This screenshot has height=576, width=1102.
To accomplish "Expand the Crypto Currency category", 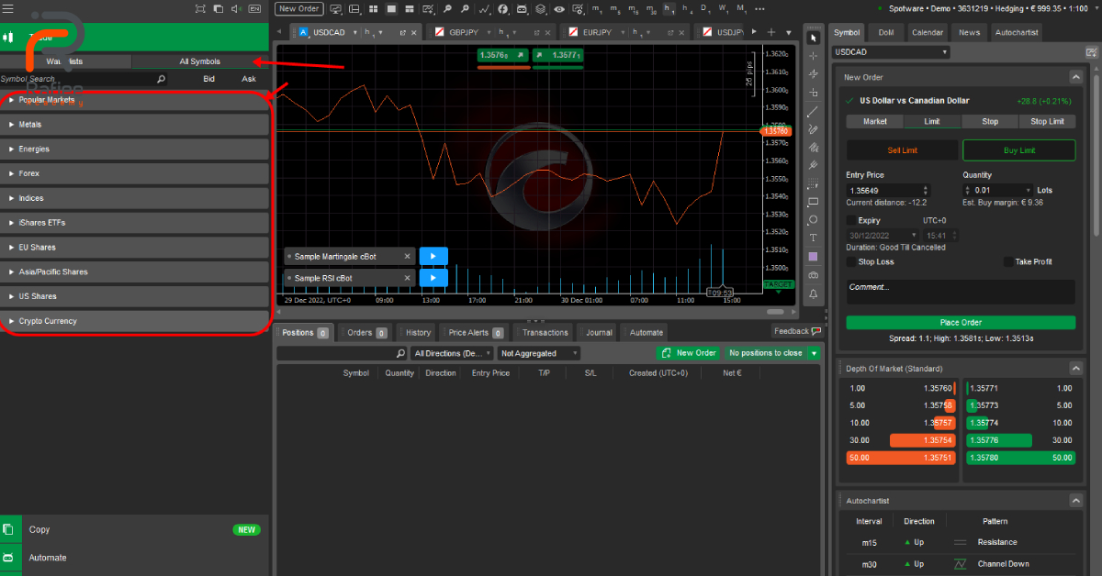I will [135, 321].
